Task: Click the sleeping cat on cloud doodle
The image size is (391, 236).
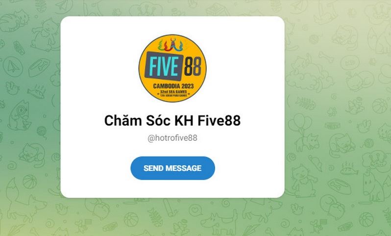Action: [307, 74]
